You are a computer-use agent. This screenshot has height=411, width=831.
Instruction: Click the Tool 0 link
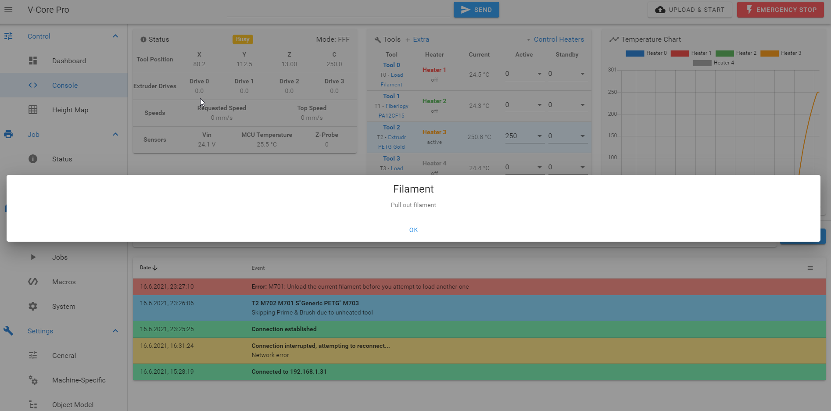(391, 65)
